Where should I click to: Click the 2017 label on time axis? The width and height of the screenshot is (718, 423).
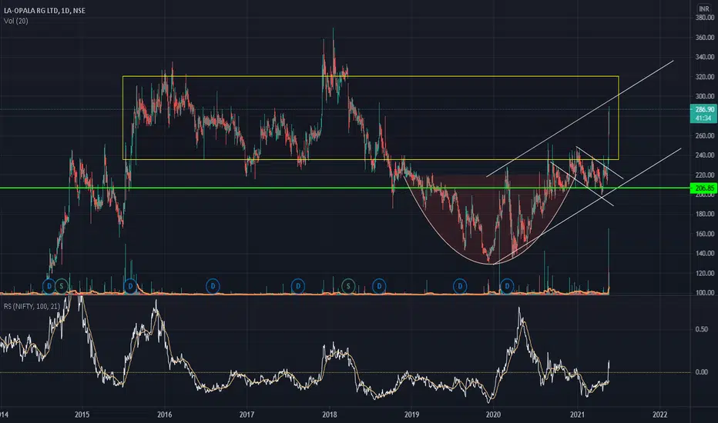click(x=247, y=415)
